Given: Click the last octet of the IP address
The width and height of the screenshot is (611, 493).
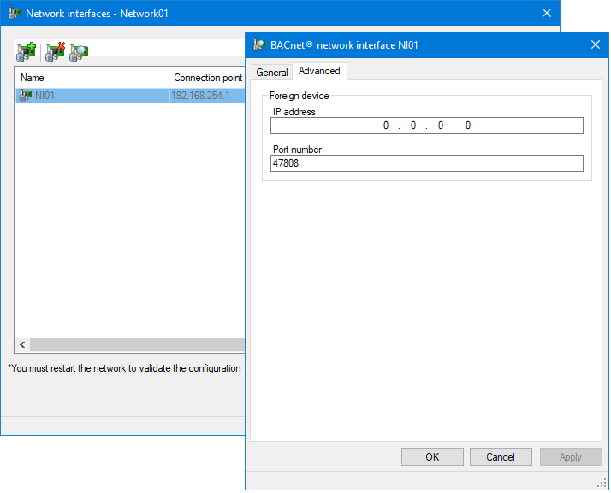Looking at the screenshot, I should click(x=468, y=126).
